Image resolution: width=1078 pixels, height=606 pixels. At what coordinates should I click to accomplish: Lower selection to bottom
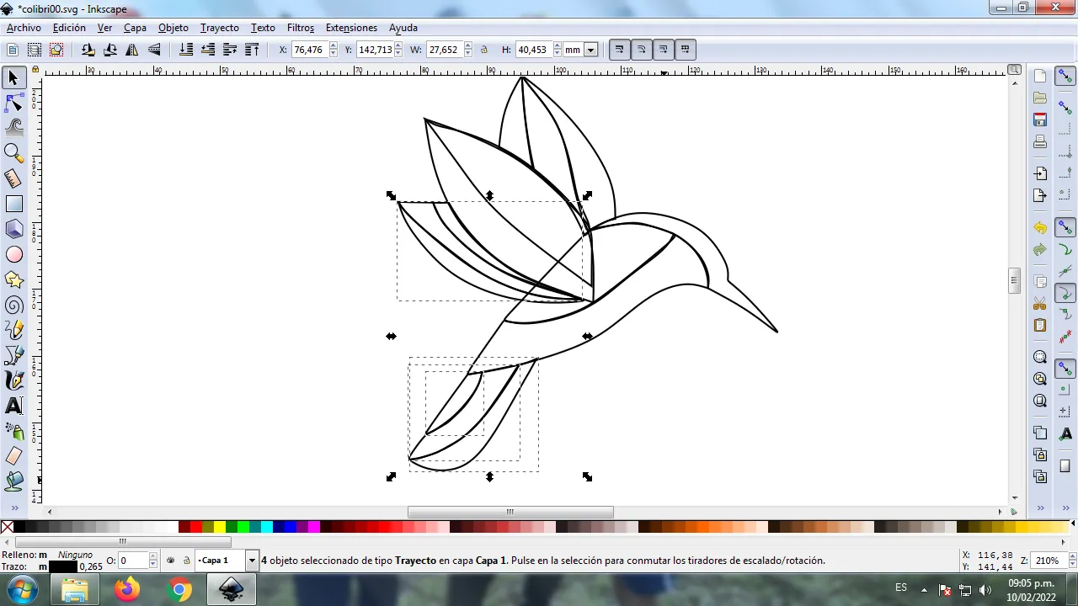[x=186, y=50]
